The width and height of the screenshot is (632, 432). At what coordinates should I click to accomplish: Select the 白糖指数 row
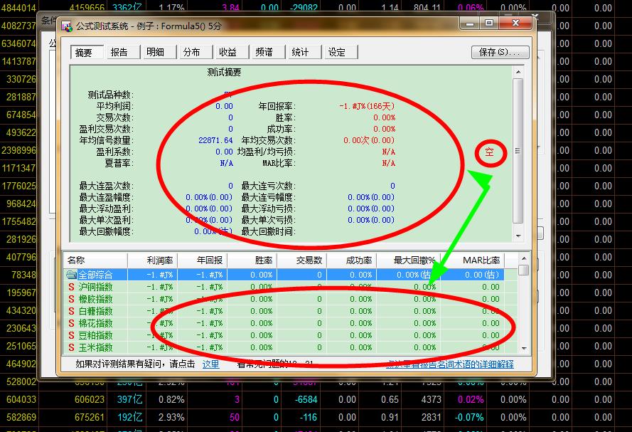click(x=284, y=312)
